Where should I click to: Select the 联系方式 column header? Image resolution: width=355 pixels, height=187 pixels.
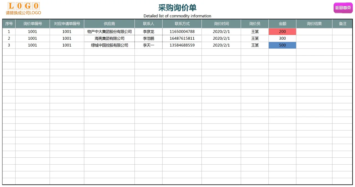182,24
